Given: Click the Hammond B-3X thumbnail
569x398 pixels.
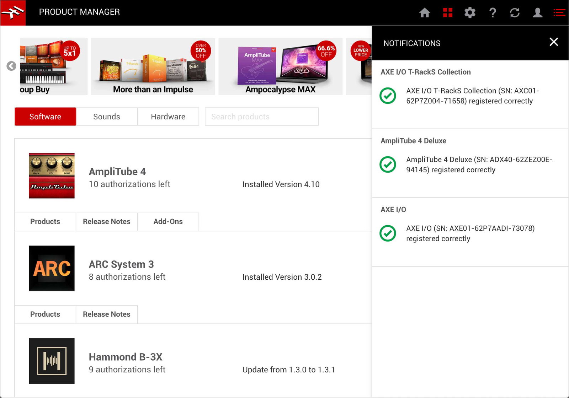Looking at the screenshot, I should point(52,361).
